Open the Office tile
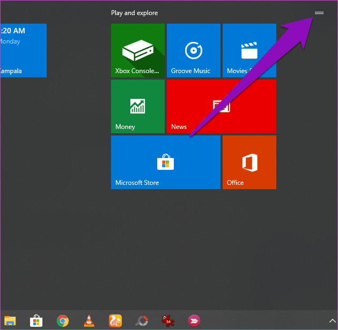Image resolution: width=338 pixels, height=330 pixels. [249, 162]
